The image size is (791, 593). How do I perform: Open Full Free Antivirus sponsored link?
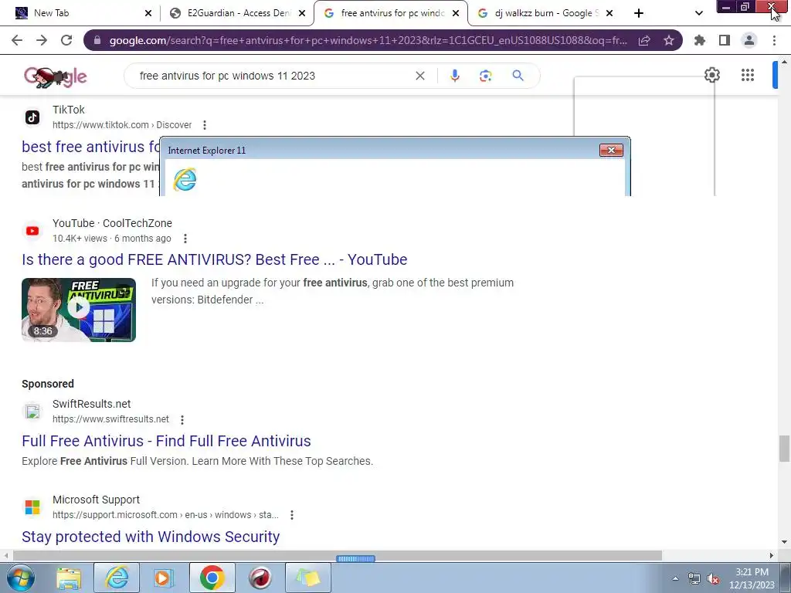pyautogui.click(x=166, y=441)
